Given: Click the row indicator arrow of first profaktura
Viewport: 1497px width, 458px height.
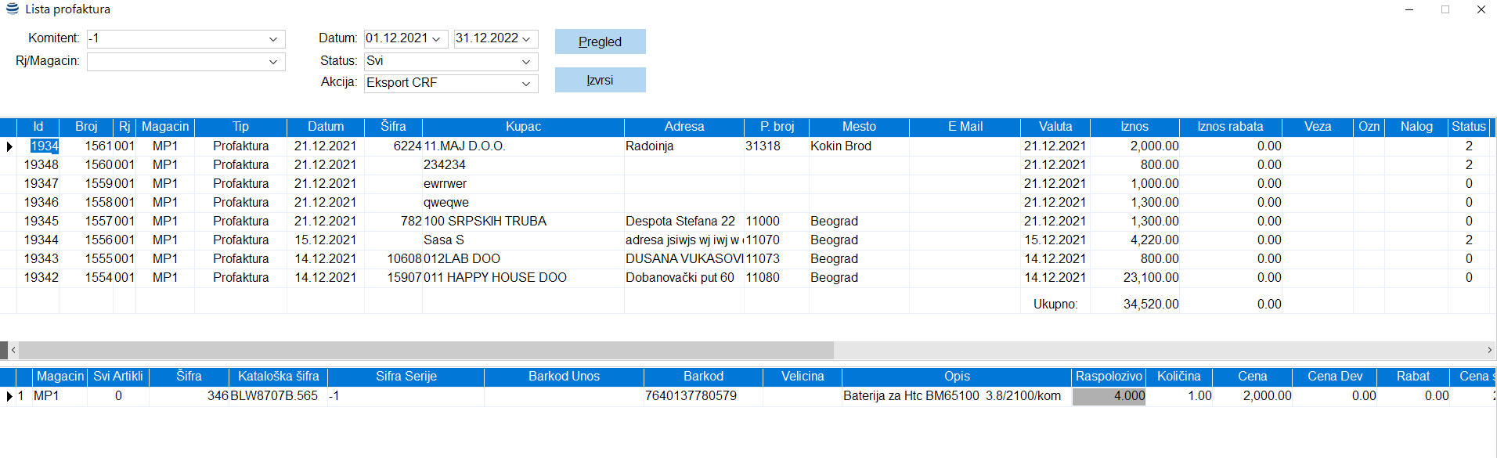Looking at the screenshot, I should tap(9, 146).
